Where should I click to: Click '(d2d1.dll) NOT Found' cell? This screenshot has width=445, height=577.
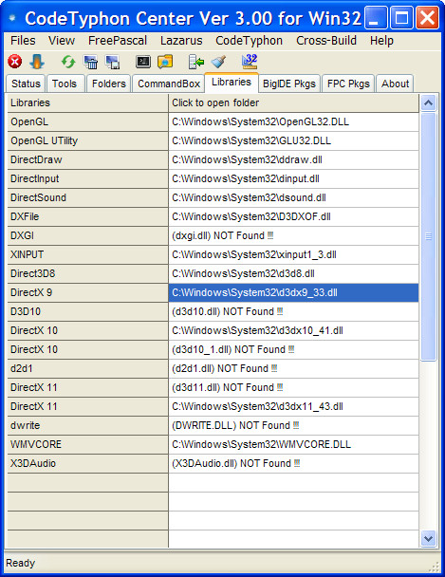(x=293, y=368)
